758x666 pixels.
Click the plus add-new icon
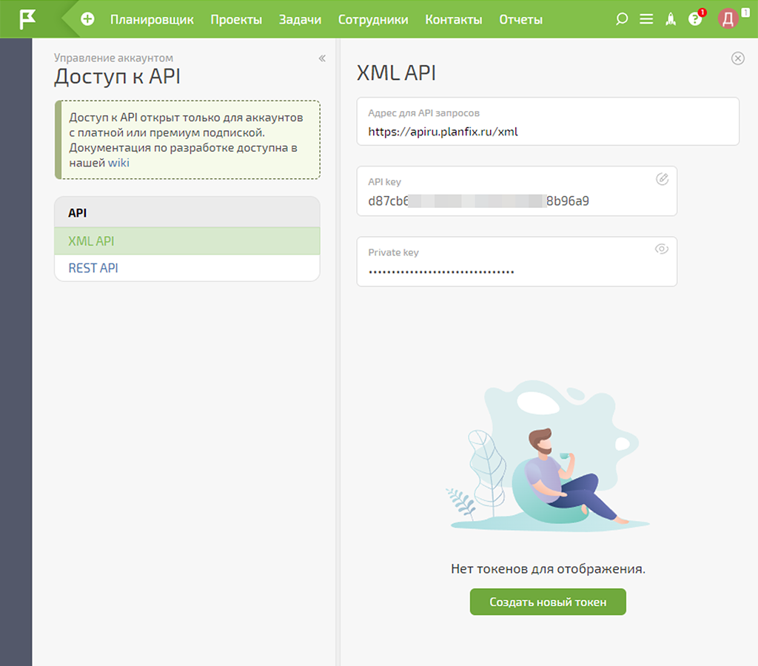click(x=87, y=19)
